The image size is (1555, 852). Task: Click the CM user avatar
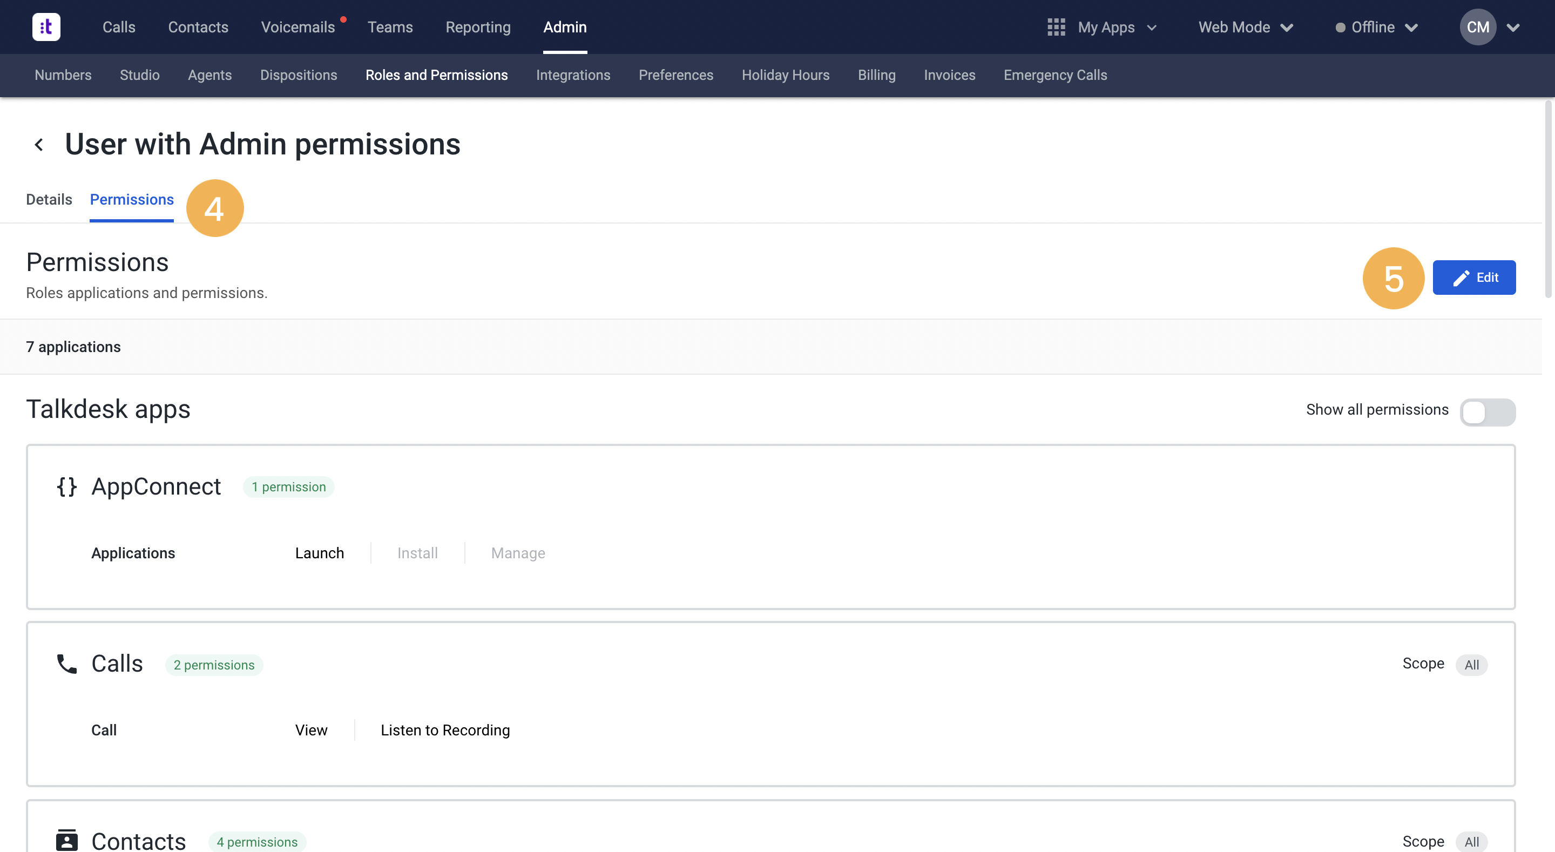click(x=1478, y=27)
